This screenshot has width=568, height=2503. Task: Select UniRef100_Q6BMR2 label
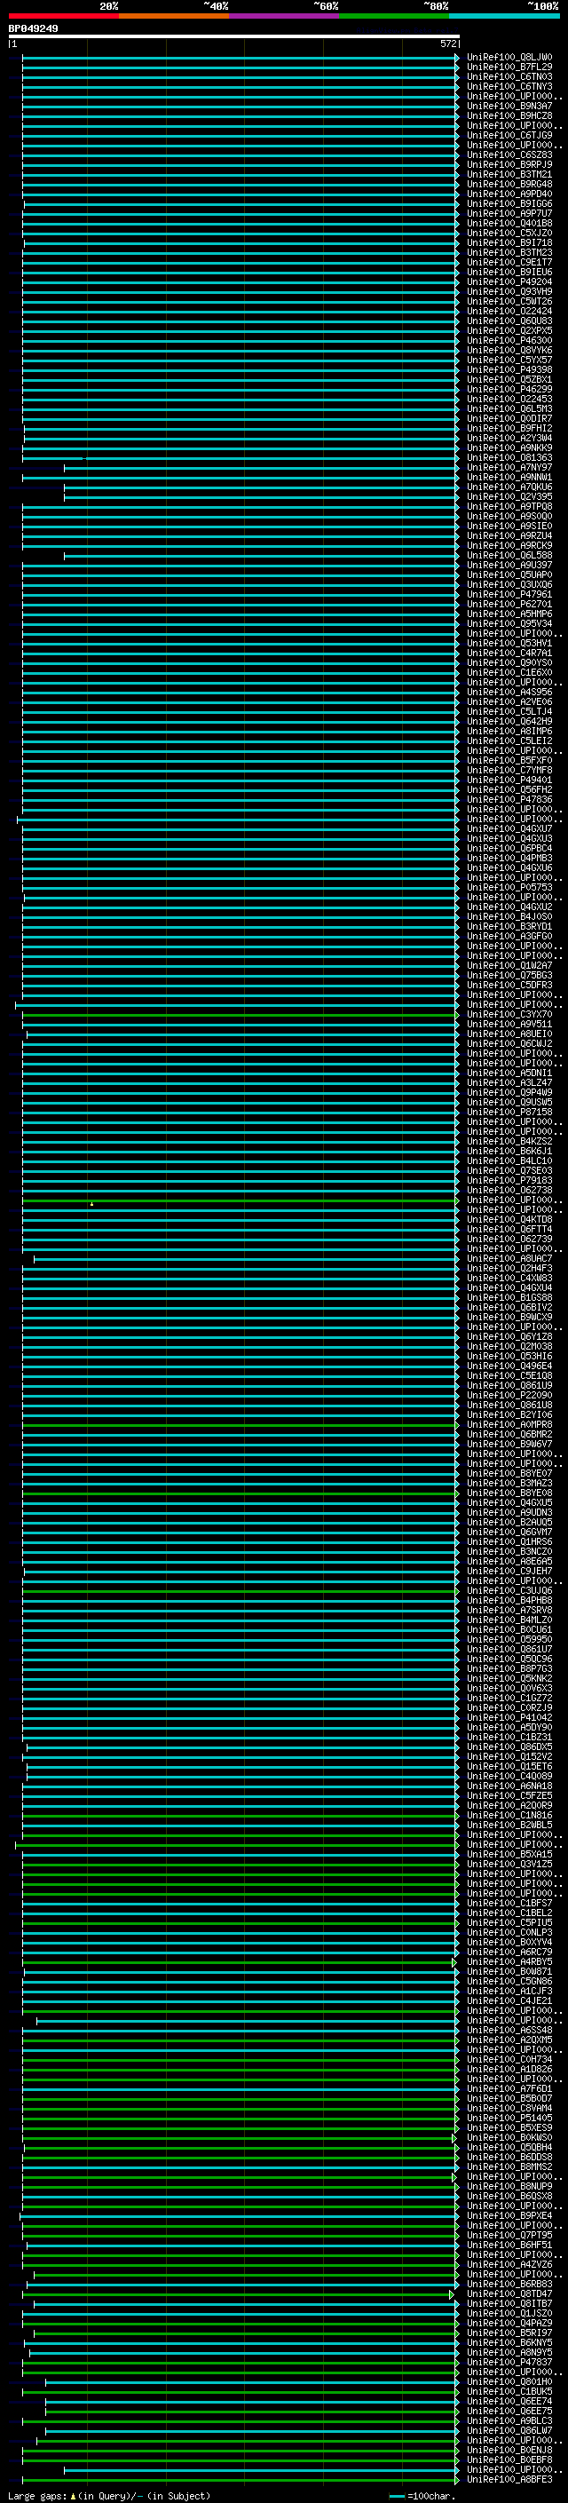[509, 1434]
